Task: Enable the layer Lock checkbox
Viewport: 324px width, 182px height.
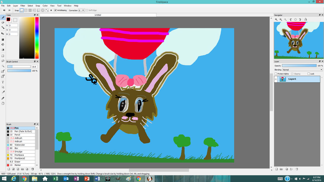Action: pyautogui.click(x=309, y=74)
